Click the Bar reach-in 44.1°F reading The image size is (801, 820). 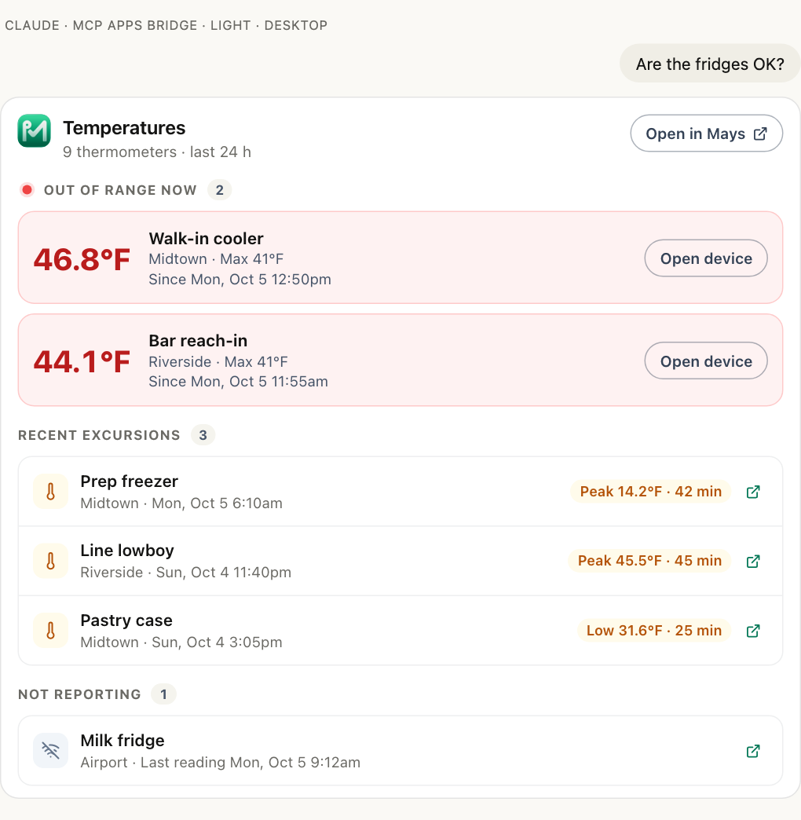82,361
